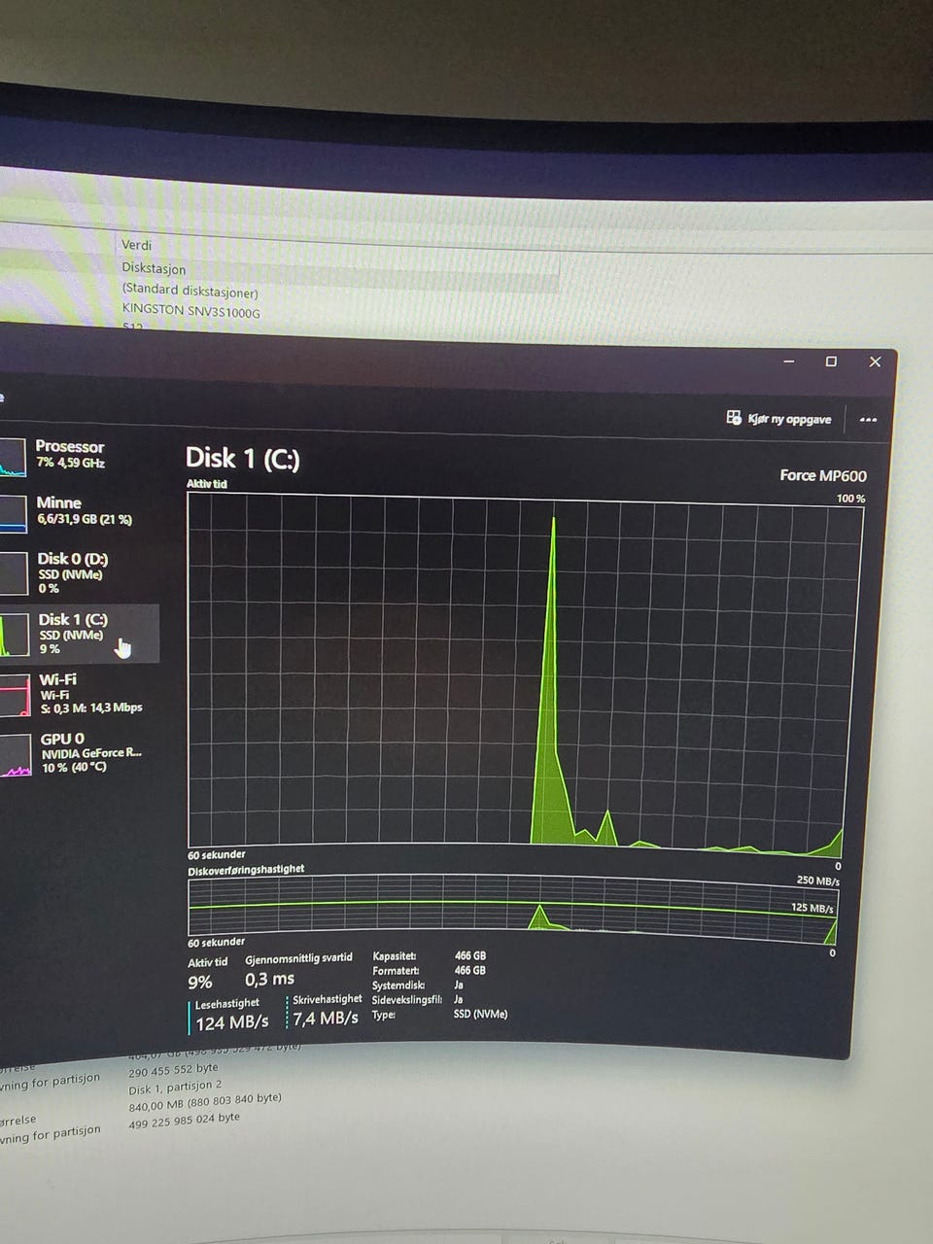This screenshot has width=933, height=1244.
Task: Click the Aktiv tid 9% value
Action: coord(200,983)
